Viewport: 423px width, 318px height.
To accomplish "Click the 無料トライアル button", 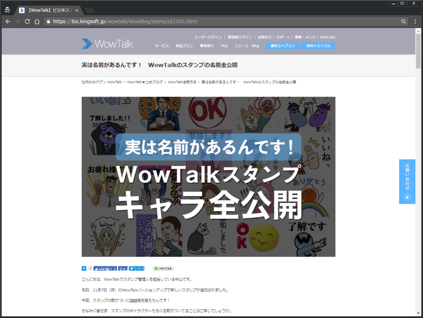I will coord(318,46).
